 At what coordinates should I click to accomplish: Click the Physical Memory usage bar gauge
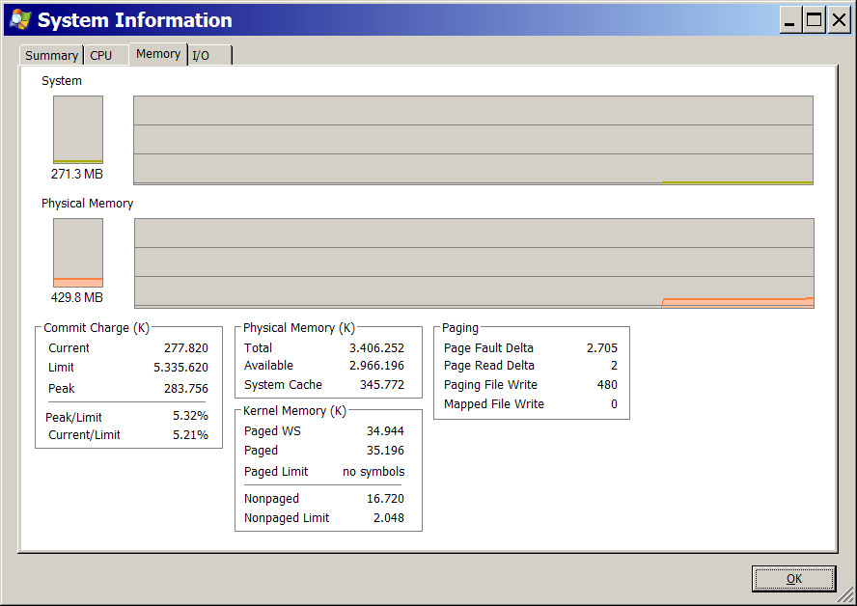(78, 253)
